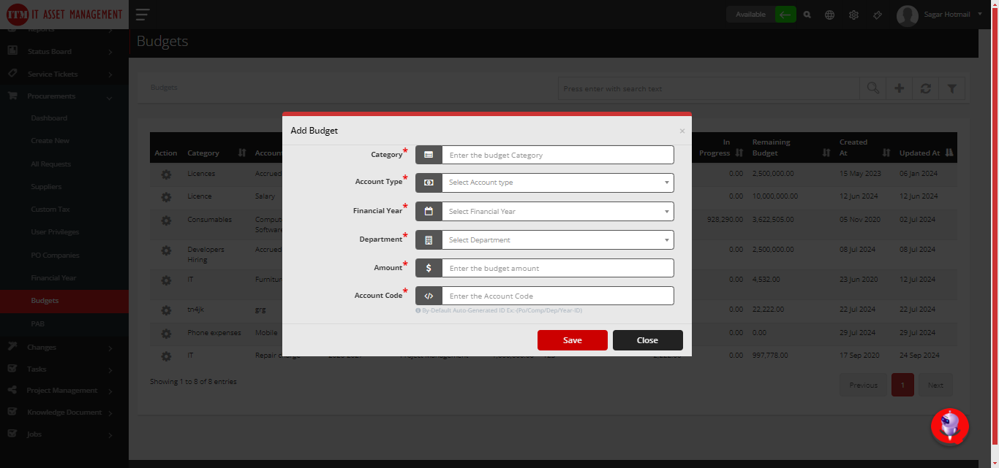The image size is (999, 468).
Task: Click the globe language icon in the top bar
Action: click(x=829, y=14)
